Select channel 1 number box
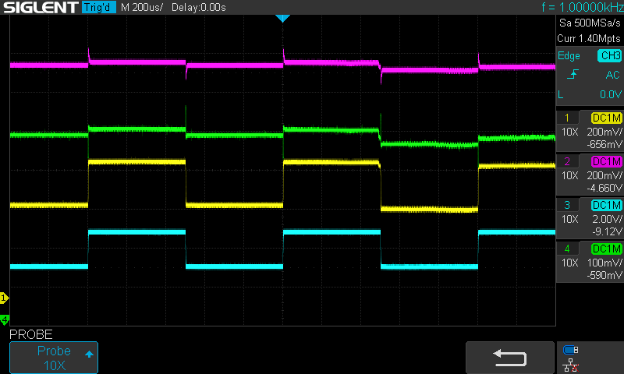Image resolution: width=624 pixels, height=374 pixels. point(567,118)
